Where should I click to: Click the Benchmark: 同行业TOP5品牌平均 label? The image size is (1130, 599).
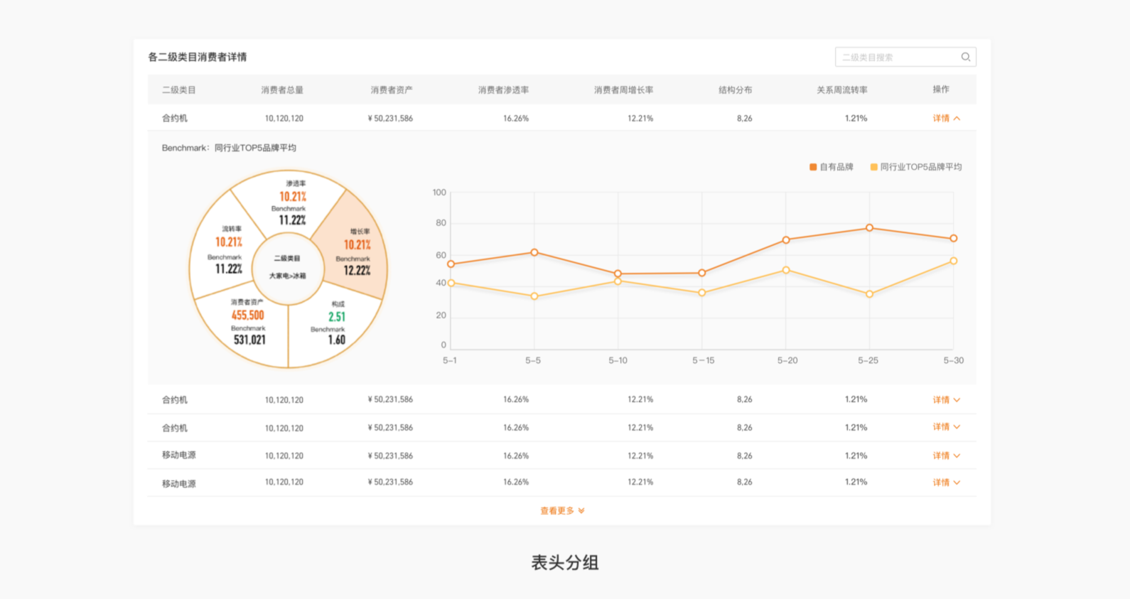pos(229,148)
